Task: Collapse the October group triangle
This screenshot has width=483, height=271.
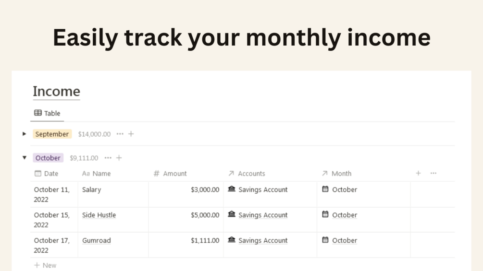Action: [25, 158]
